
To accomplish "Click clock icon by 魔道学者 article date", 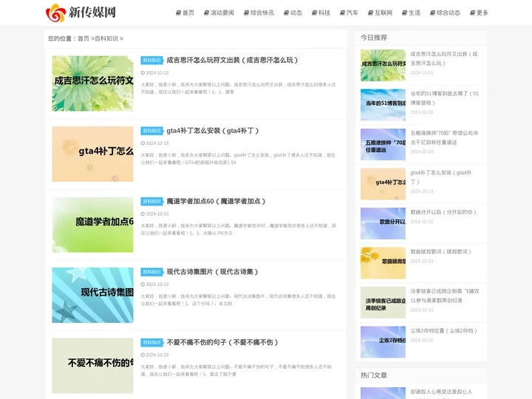I will (x=143, y=214).
